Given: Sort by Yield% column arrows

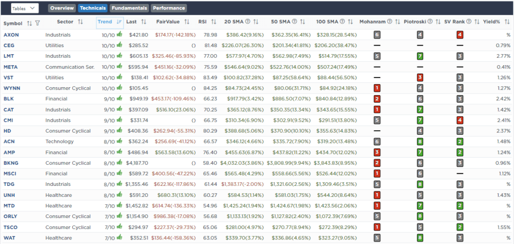Looking at the screenshot, I should pyautogui.click(x=507, y=22).
